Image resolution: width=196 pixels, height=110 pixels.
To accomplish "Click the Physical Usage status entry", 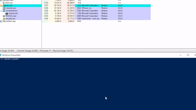I will point(63,51).
